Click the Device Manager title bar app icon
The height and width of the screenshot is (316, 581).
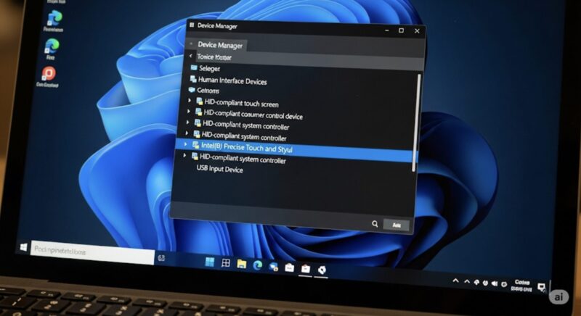point(192,25)
